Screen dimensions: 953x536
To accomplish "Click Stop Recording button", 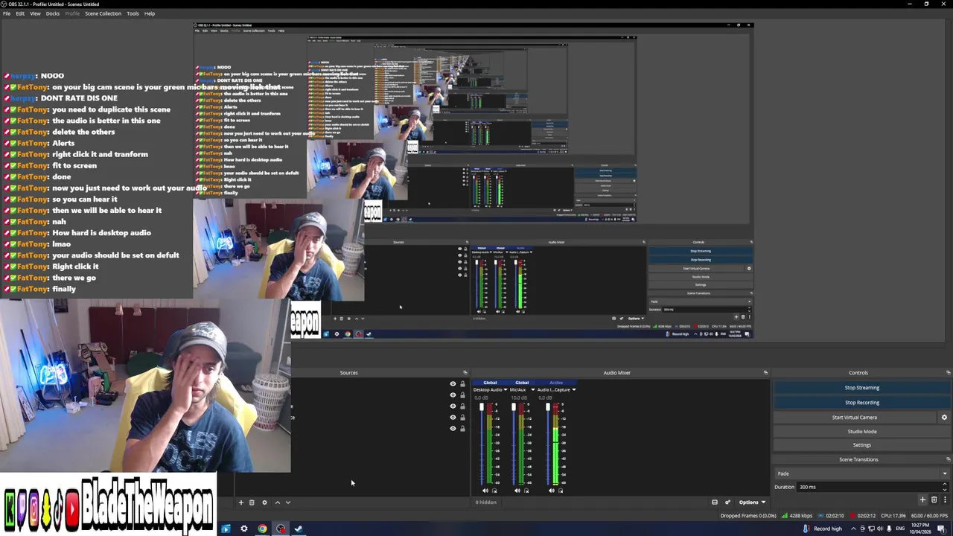I will 861,403.
